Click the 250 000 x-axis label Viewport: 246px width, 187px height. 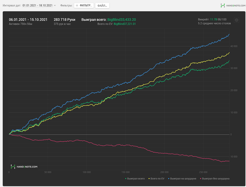[x=203, y=172]
